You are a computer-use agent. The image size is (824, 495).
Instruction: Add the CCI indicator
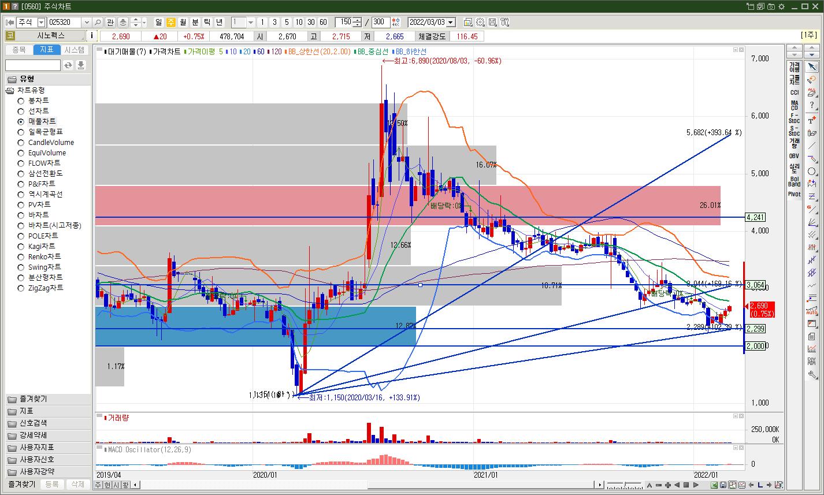click(794, 92)
